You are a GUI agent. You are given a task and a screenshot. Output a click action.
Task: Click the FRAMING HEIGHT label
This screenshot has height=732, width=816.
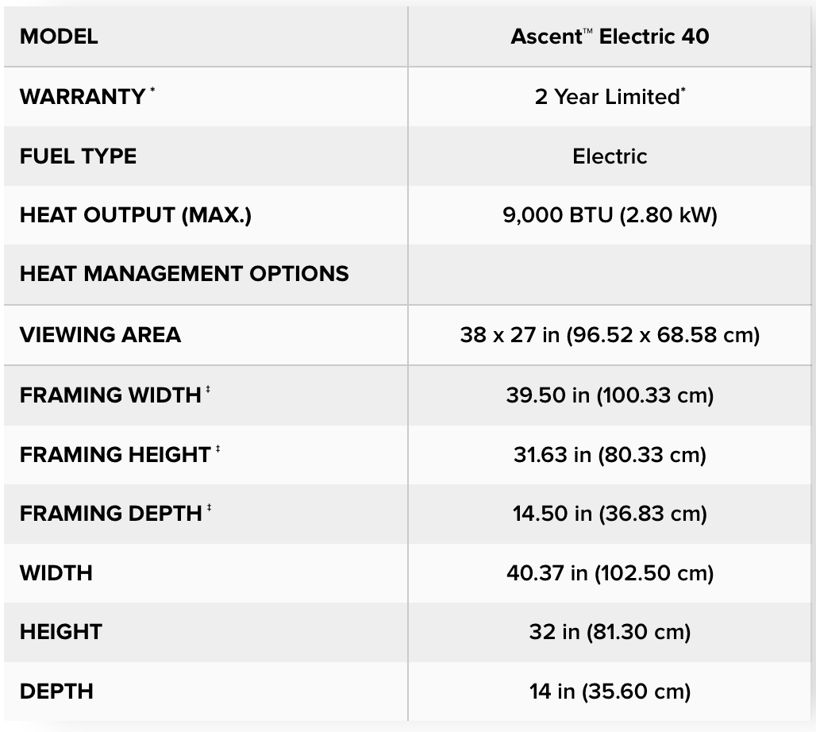[115, 454]
